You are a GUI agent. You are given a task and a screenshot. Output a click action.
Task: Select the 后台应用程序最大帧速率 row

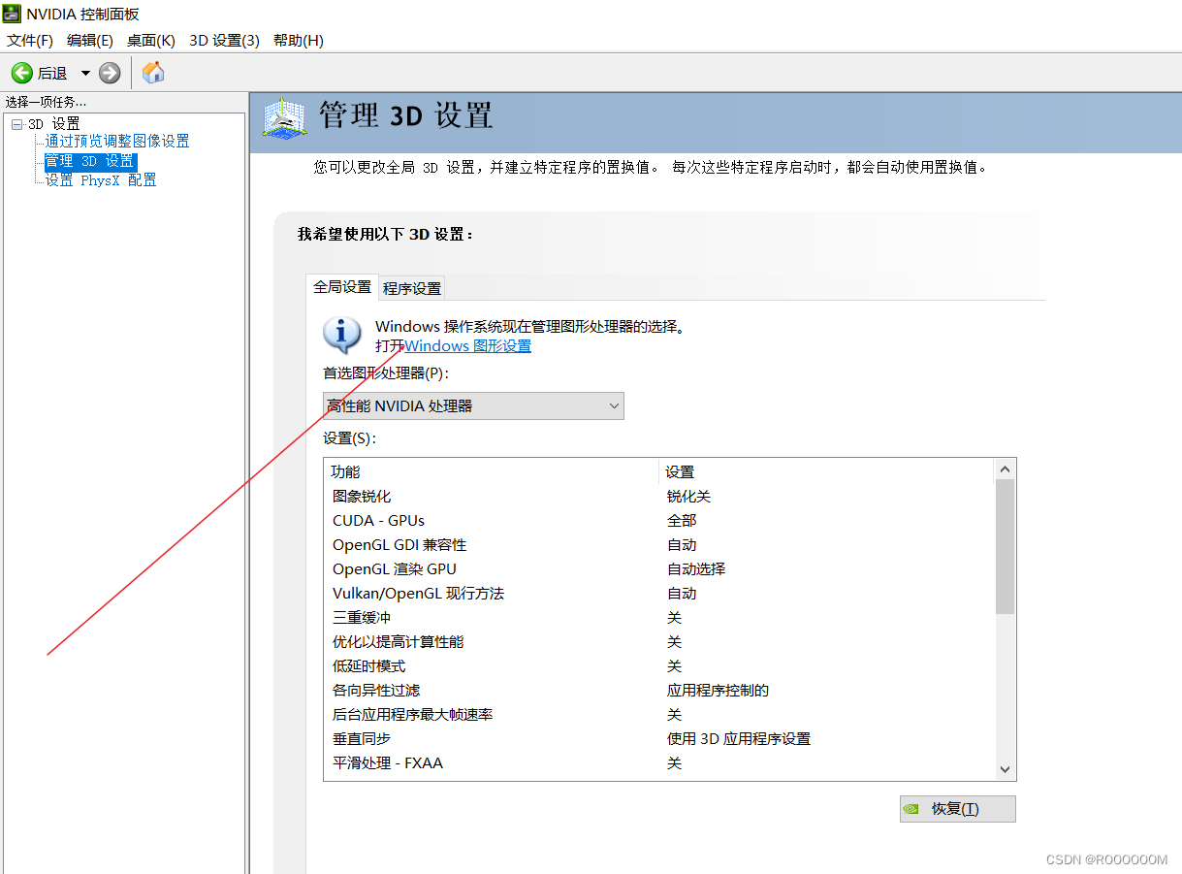(x=660, y=714)
